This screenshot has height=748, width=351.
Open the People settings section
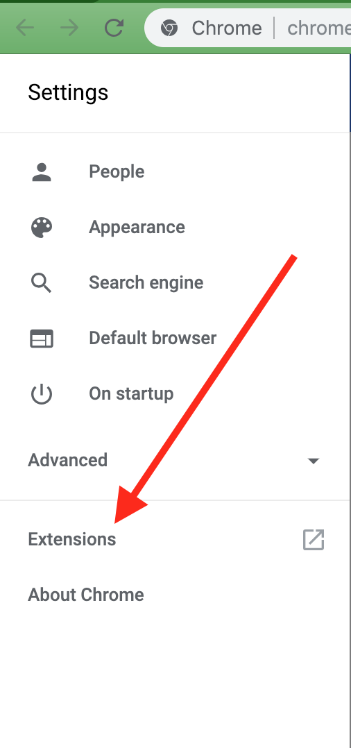(x=117, y=172)
